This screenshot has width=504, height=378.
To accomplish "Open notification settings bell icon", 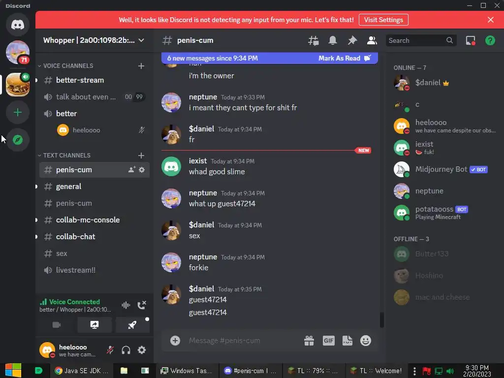I will [x=333, y=40].
